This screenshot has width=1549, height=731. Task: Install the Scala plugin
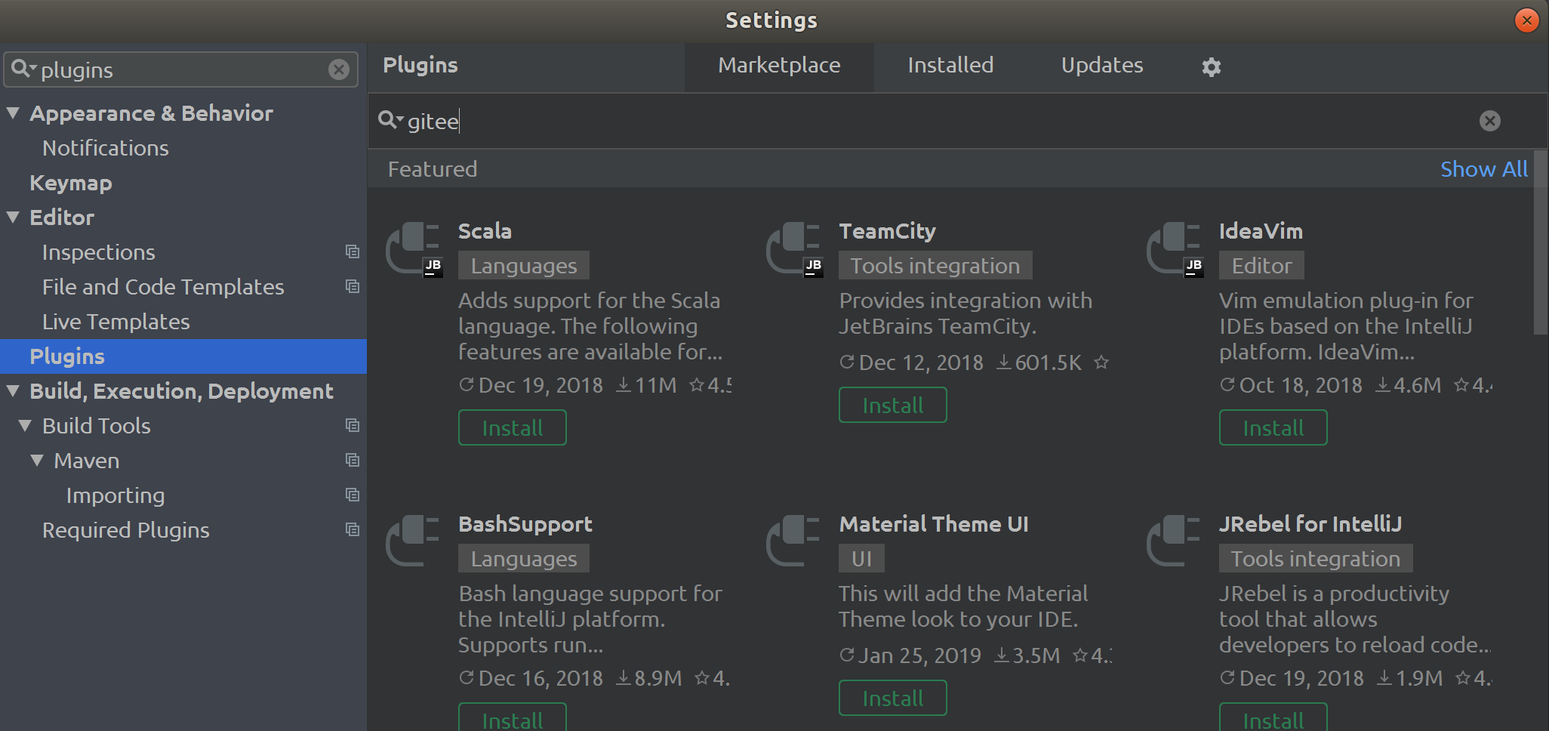coord(512,427)
